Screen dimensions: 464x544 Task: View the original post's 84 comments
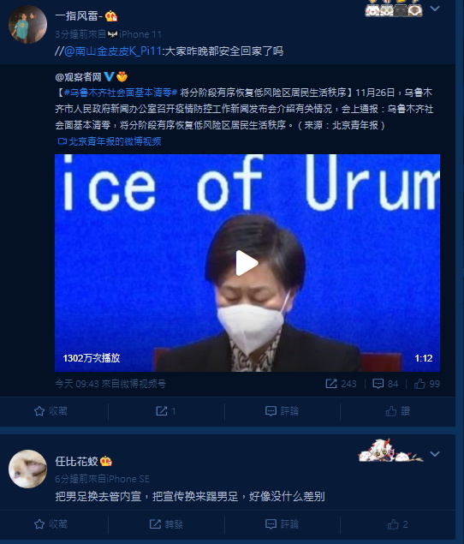[x=385, y=384]
